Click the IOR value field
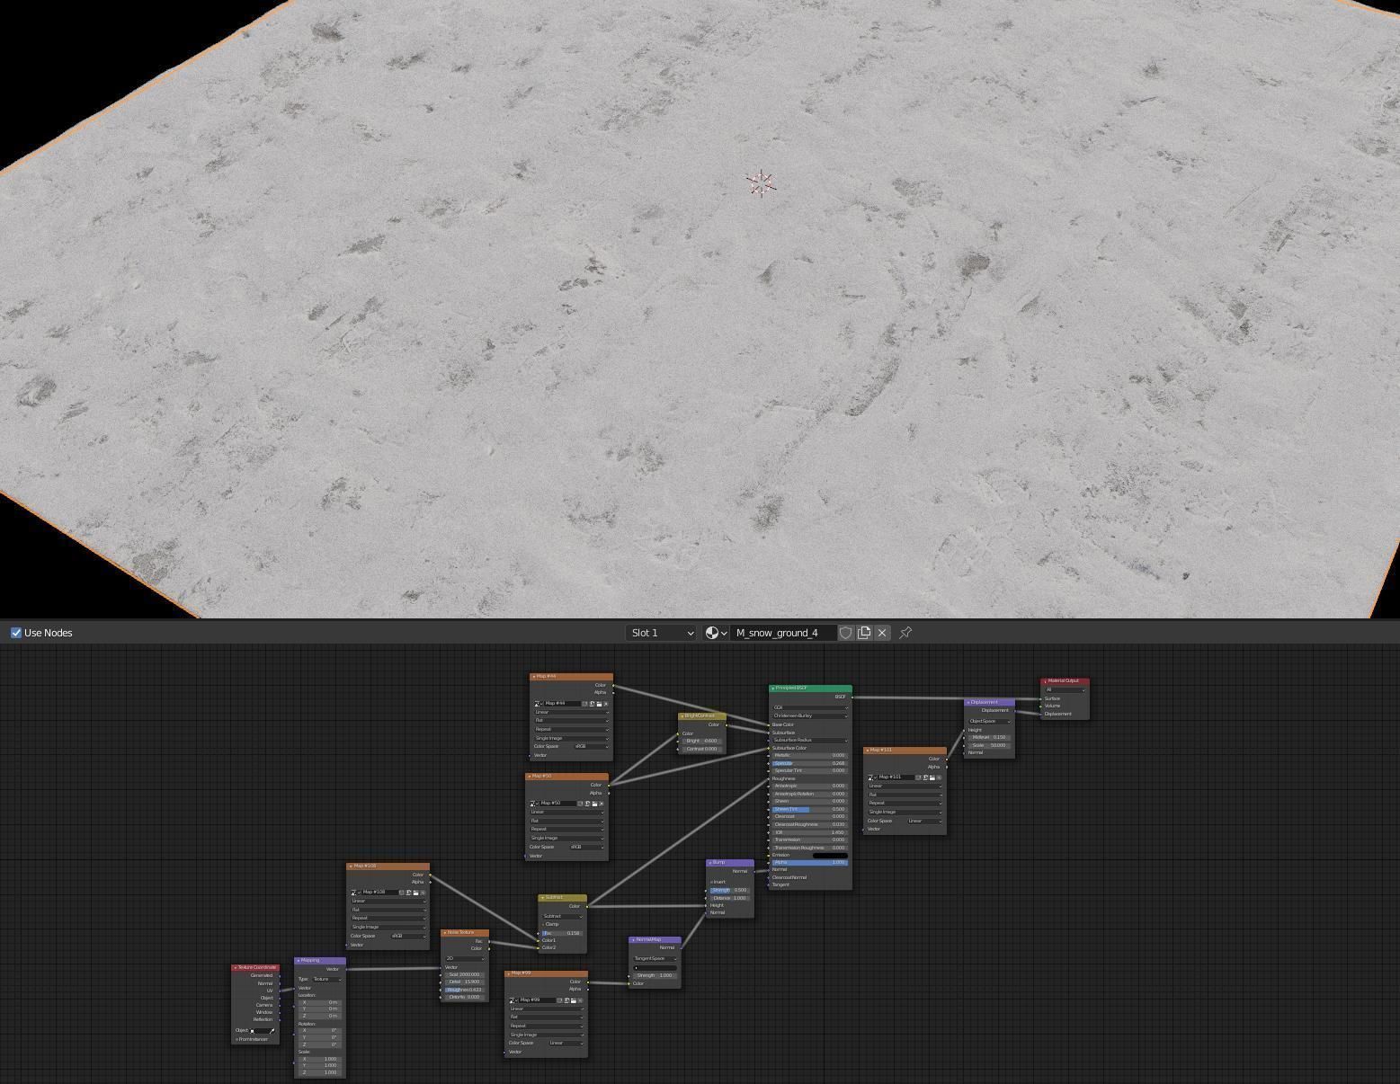1400x1084 pixels. click(809, 832)
